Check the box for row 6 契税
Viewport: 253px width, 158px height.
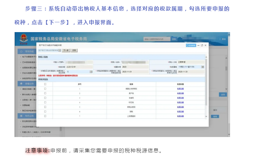pyautogui.click(x=45, y=112)
